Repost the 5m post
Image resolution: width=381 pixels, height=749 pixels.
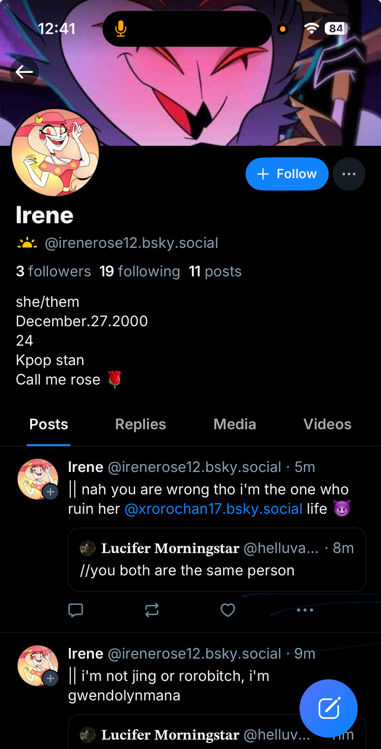[x=152, y=610]
